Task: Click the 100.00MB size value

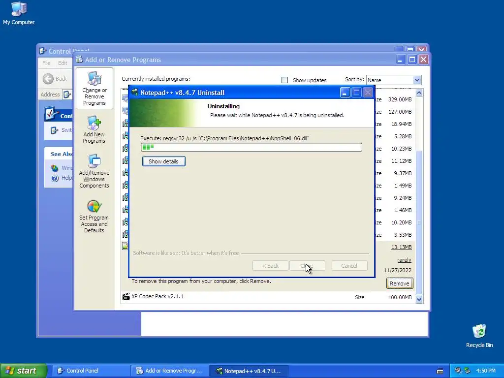Action: (400, 297)
